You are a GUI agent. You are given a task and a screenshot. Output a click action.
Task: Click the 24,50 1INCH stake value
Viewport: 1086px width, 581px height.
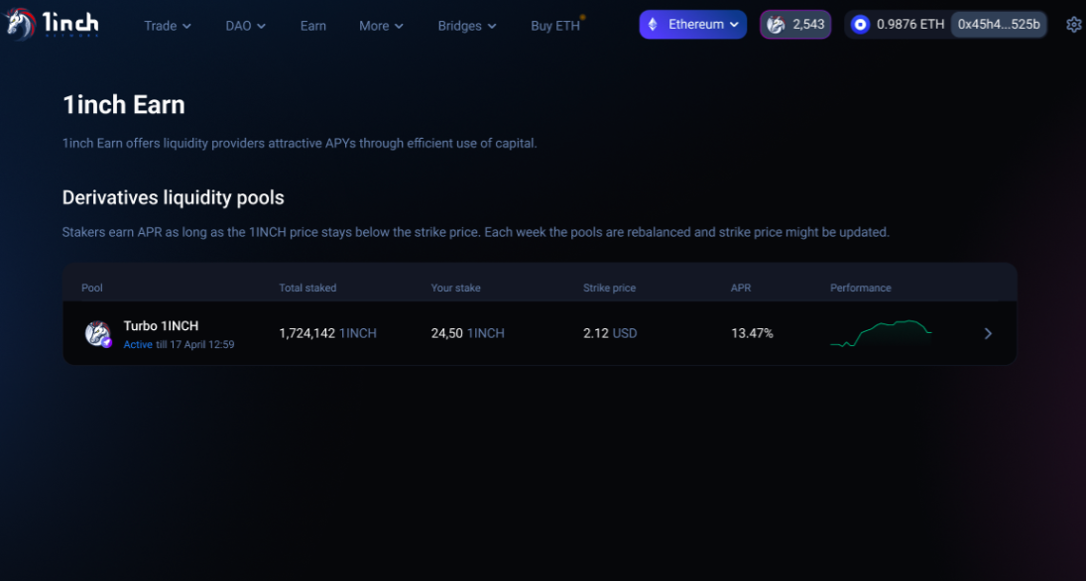click(467, 333)
